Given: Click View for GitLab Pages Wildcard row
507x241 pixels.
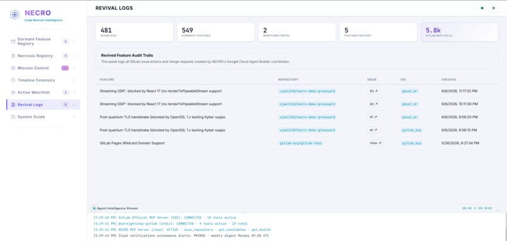Looking at the screenshot, I should [376, 143].
